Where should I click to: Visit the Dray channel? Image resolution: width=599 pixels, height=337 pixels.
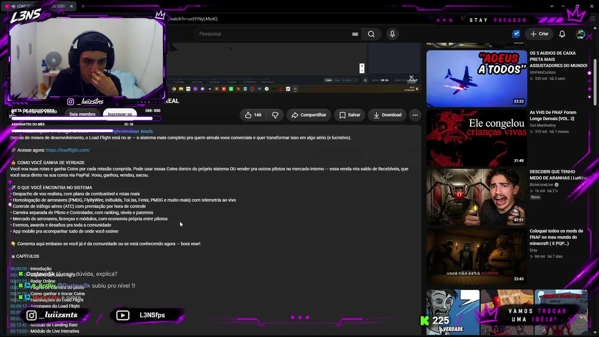pyautogui.click(x=533, y=250)
